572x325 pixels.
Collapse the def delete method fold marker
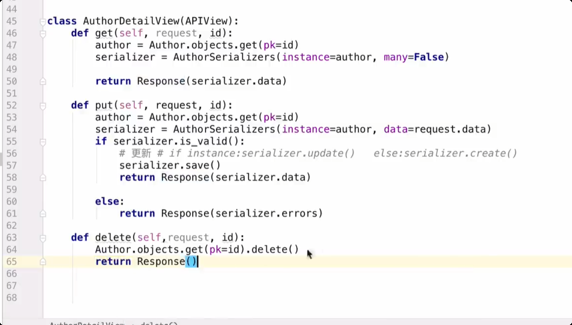42,238
